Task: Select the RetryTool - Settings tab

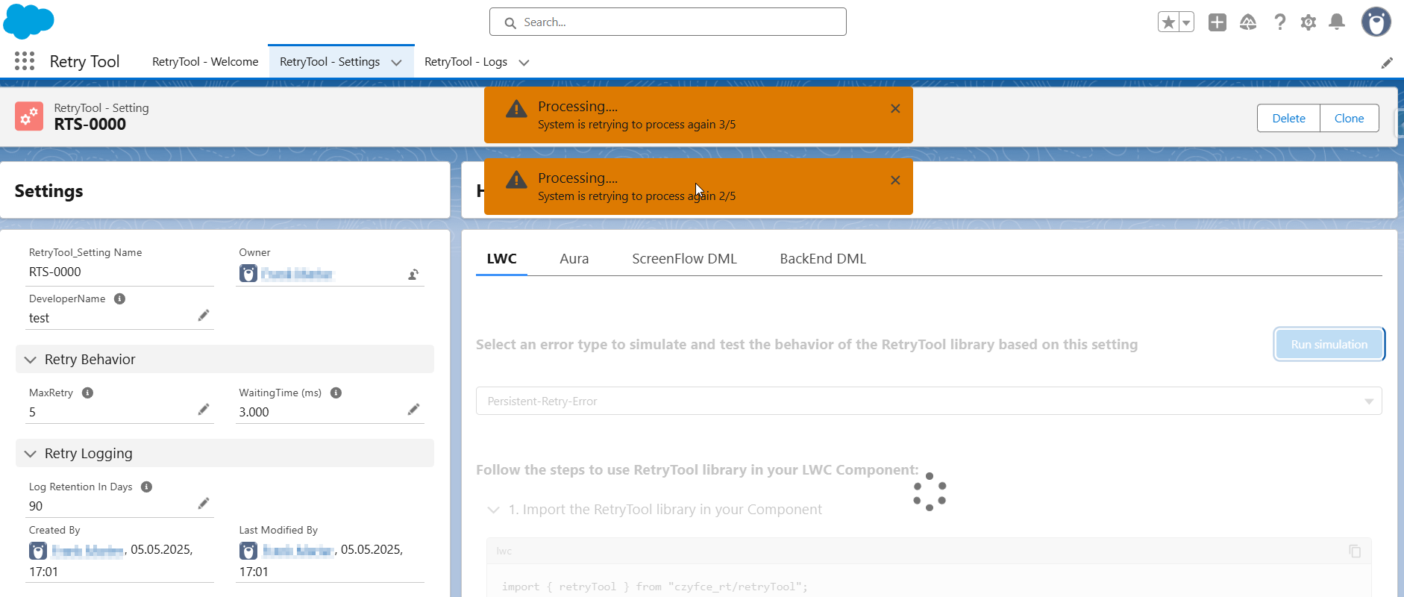Action: [330, 62]
